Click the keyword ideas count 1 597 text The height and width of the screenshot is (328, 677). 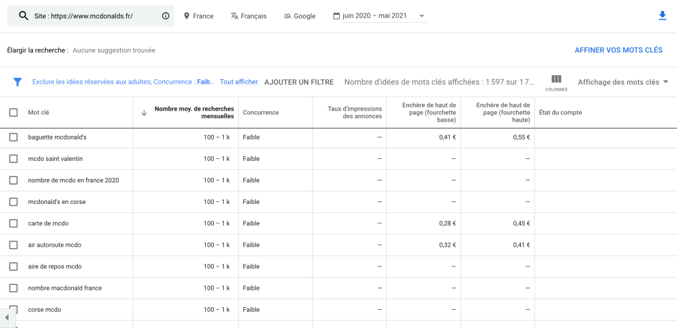coord(439,82)
